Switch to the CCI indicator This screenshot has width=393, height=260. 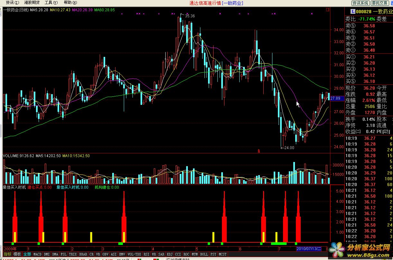point(178,254)
